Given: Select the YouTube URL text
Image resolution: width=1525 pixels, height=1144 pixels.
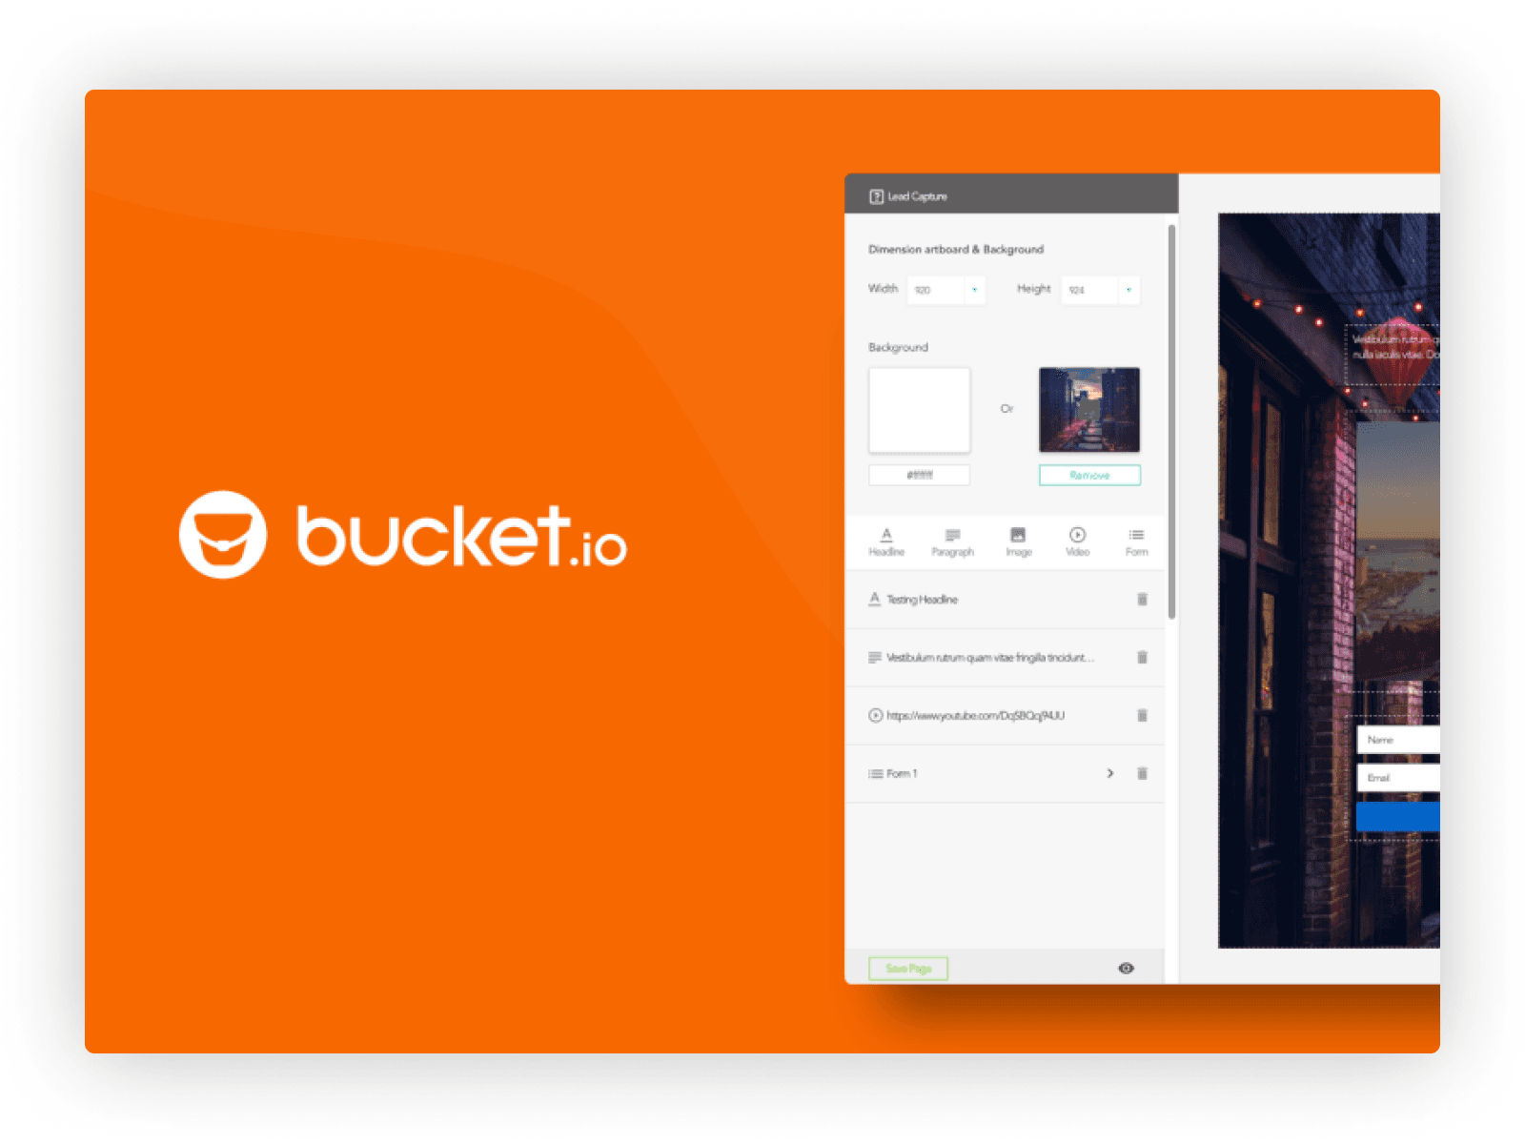Looking at the screenshot, I should point(975,716).
